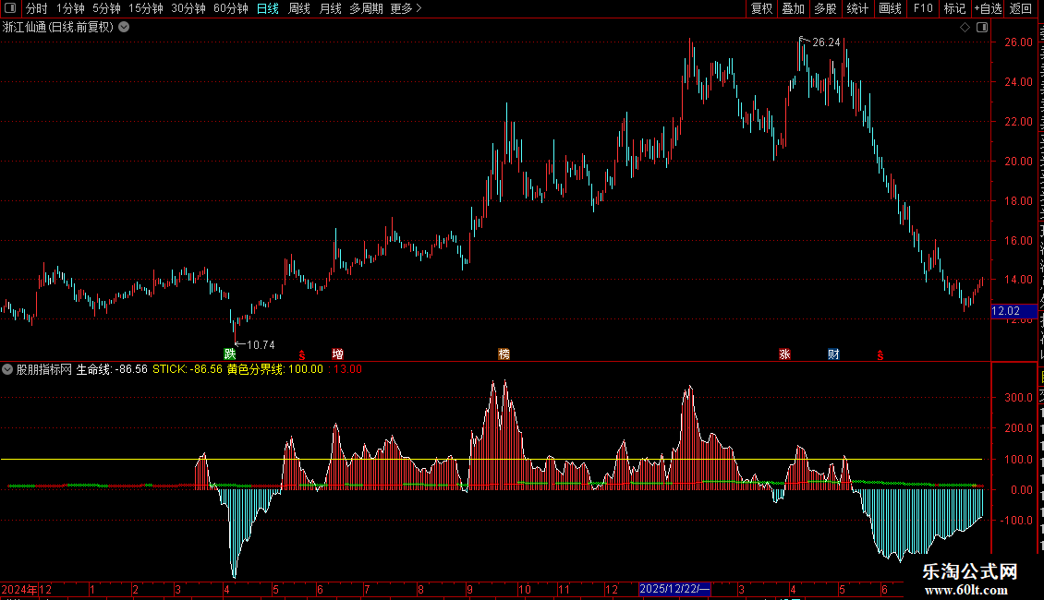Image resolution: width=1044 pixels, height=600 pixels.
Task: Toggle the left sidebar panel icon
Action: pyautogui.click(x=10, y=8)
